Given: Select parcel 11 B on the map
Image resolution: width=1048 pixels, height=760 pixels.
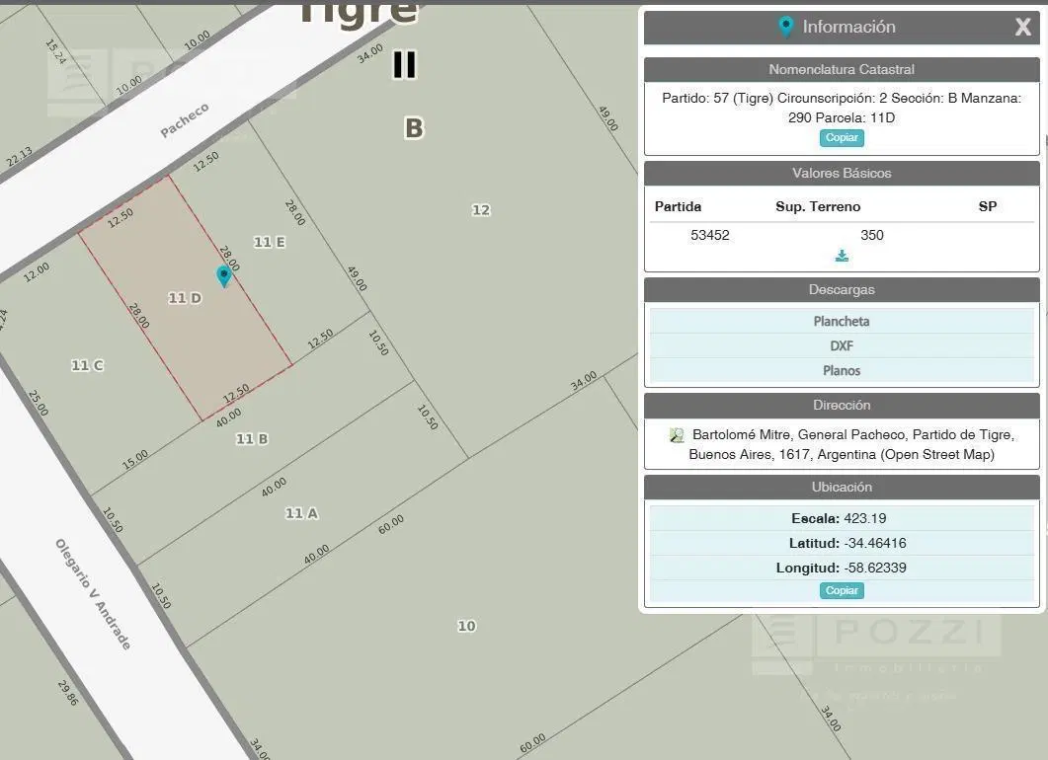Looking at the screenshot, I should (252, 439).
